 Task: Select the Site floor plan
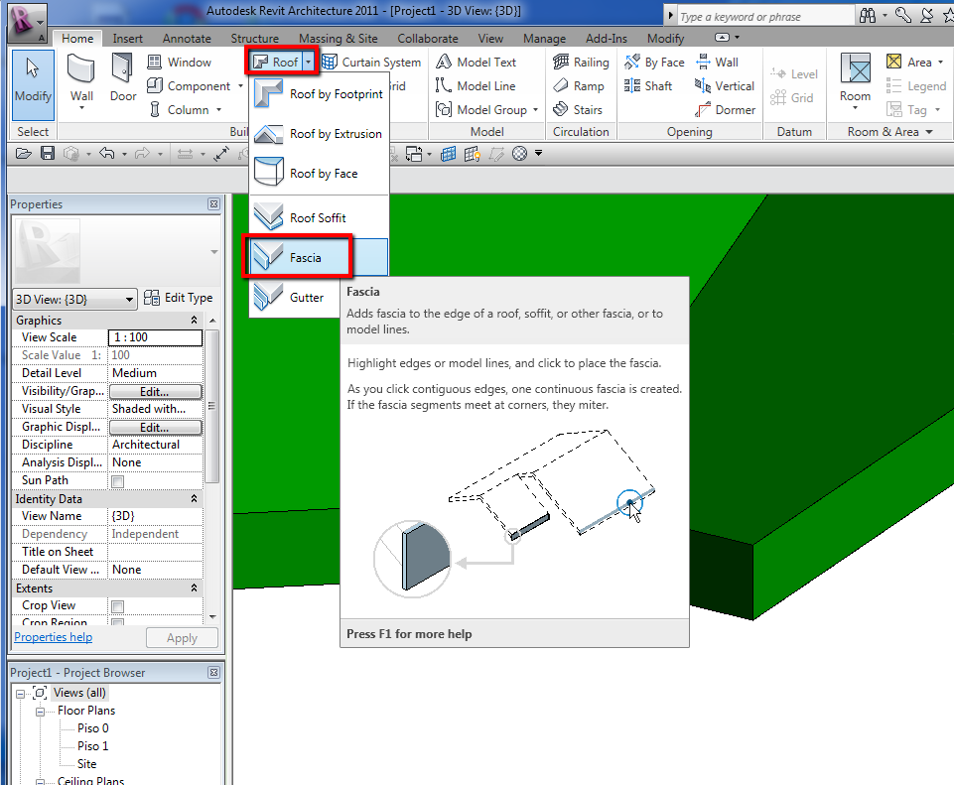87,764
